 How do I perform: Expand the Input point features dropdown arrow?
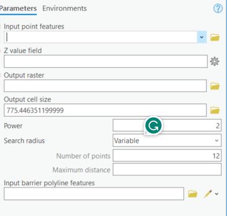[x=202, y=37]
